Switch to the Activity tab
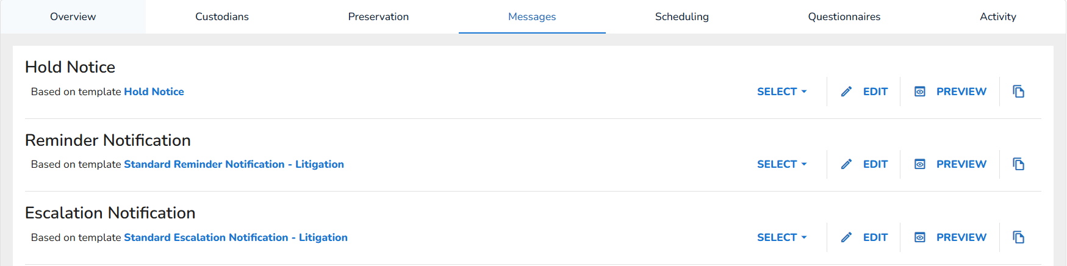Viewport: 1067px width, 266px height. tap(997, 16)
